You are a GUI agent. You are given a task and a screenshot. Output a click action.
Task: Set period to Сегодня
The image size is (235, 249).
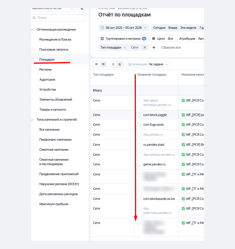tap(159, 28)
